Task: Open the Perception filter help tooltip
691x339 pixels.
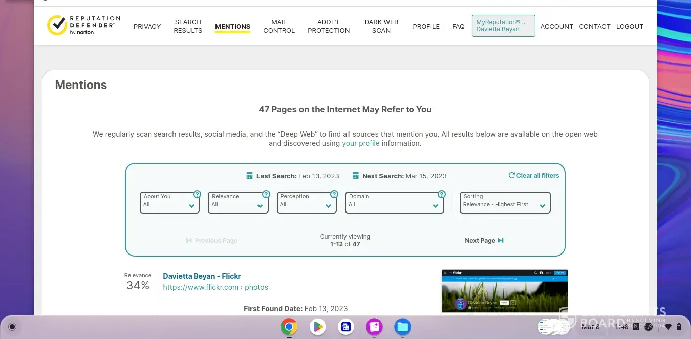Action: coord(334,194)
